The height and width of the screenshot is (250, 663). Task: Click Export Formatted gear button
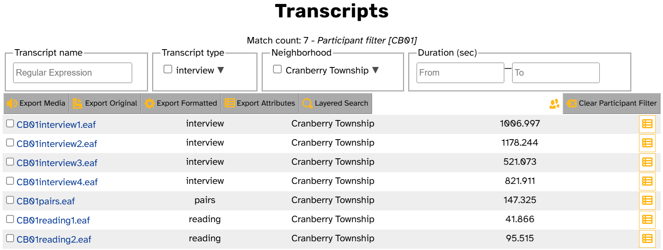tap(181, 103)
